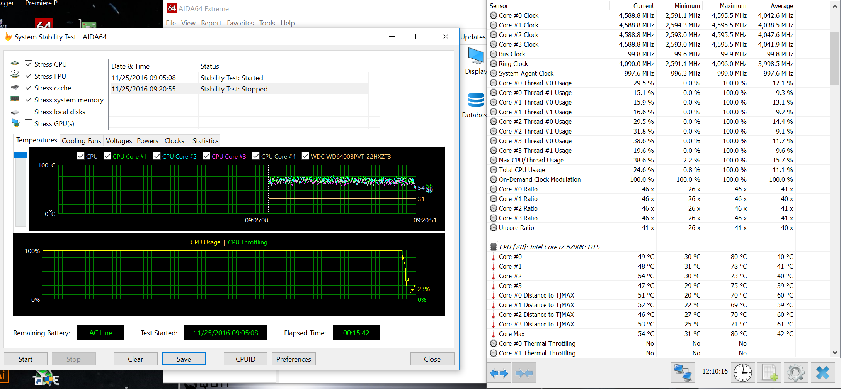Click the monitor icon beside Stress GPU(s)
This screenshot has height=389, width=841.
click(15, 123)
